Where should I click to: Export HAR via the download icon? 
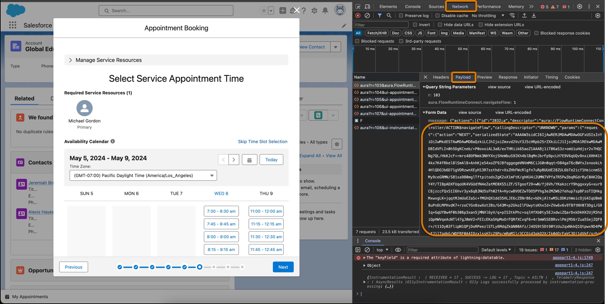[x=534, y=15]
